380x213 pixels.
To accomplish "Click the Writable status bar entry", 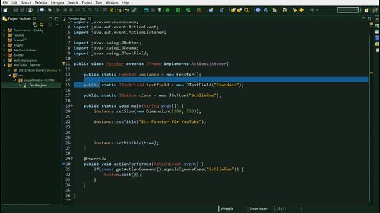I will coord(227,209).
